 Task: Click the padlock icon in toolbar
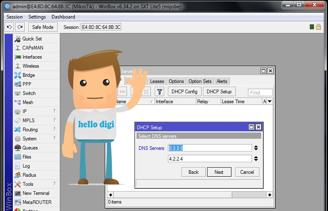(319, 27)
